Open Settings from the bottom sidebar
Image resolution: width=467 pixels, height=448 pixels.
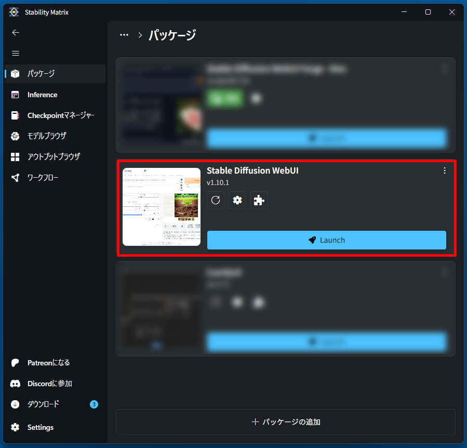[39, 427]
